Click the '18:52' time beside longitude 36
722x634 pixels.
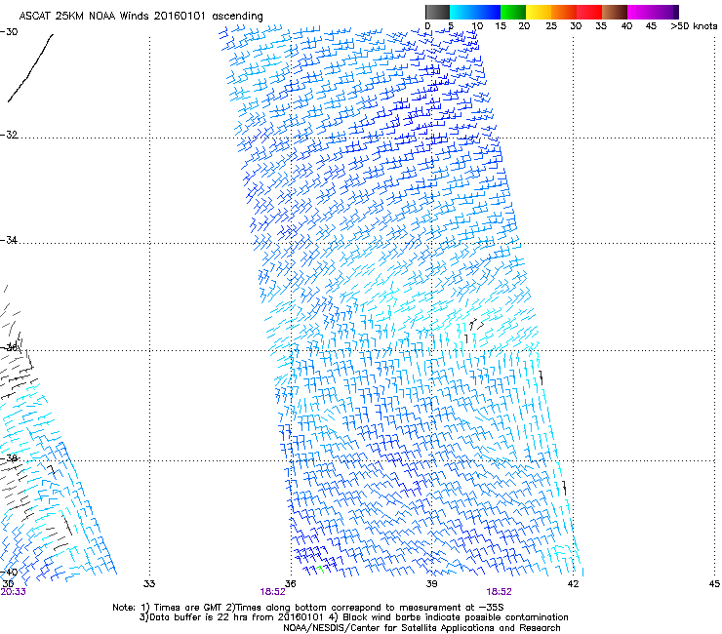[272, 592]
